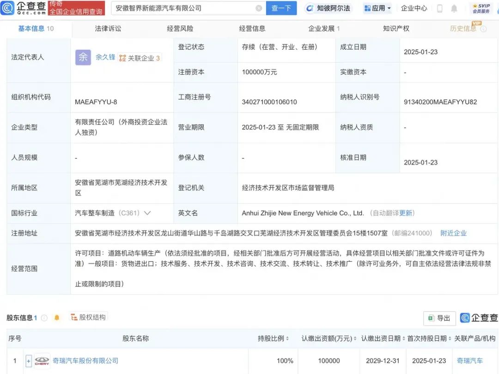Clear the search box with the X icon
Viewport: 499px width, 374px height.
(259, 8)
